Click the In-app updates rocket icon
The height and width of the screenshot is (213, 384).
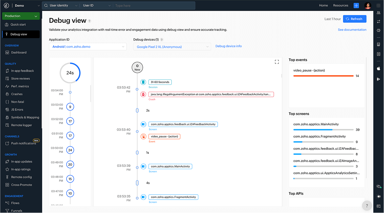coord(7,161)
